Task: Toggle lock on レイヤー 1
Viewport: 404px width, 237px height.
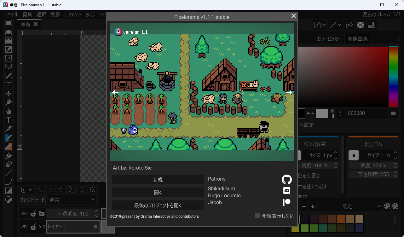Action: 33,227
